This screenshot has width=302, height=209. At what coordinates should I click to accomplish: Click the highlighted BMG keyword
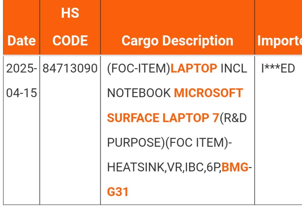pos(235,167)
